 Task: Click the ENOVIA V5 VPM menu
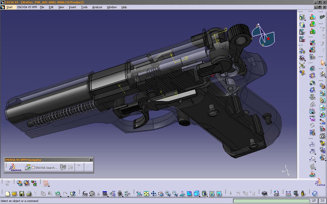pos(27,7)
